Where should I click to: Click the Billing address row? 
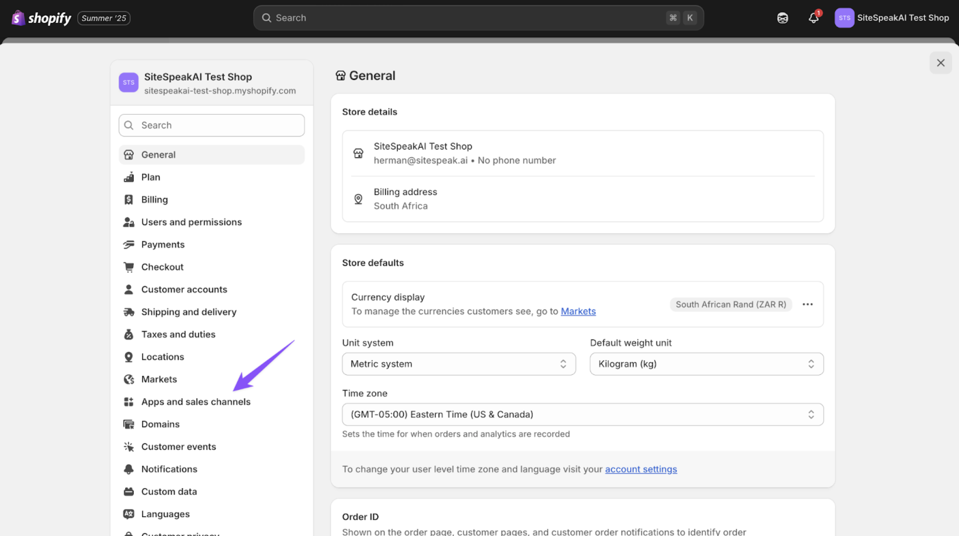(x=582, y=199)
